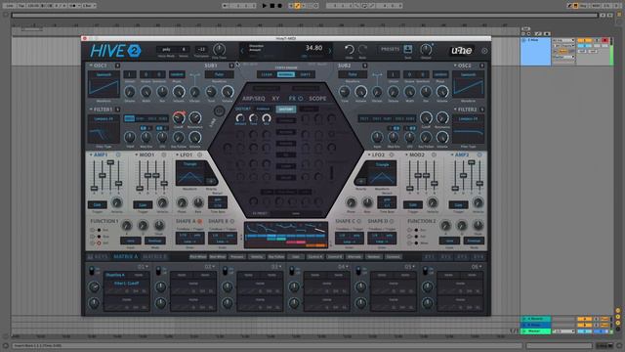Screen dimensions: 625x352
Task: Click the Record button in Ableton transport
Action: pos(280,6)
